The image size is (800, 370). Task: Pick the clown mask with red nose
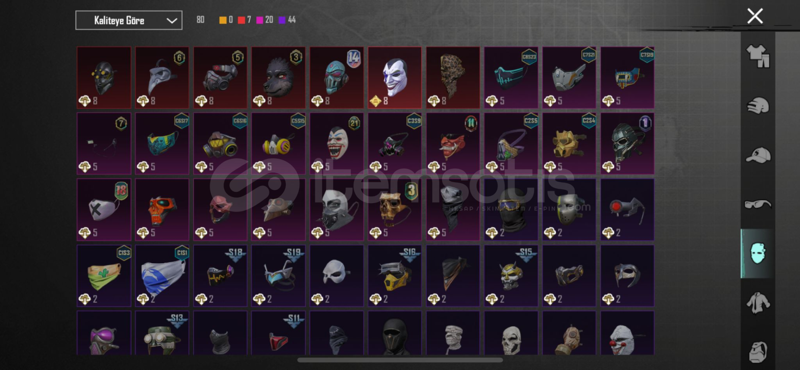click(627, 333)
